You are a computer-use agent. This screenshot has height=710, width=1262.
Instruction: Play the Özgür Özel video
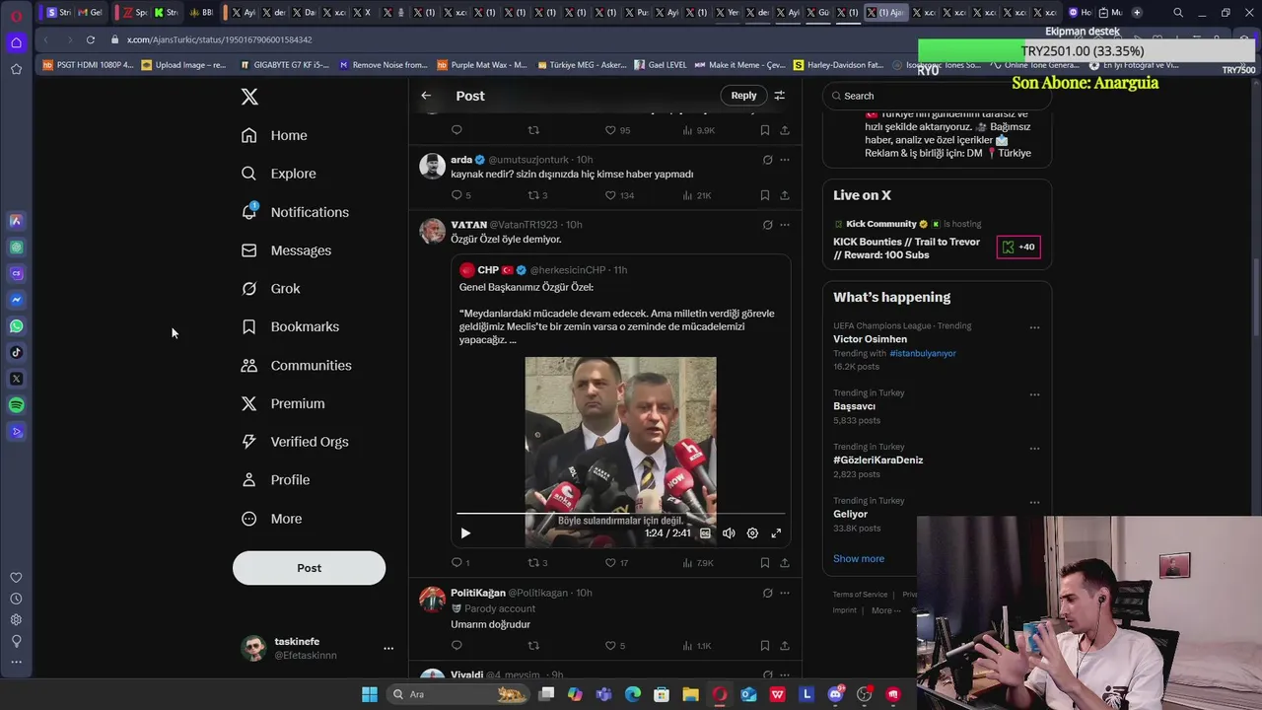(x=465, y=533)
